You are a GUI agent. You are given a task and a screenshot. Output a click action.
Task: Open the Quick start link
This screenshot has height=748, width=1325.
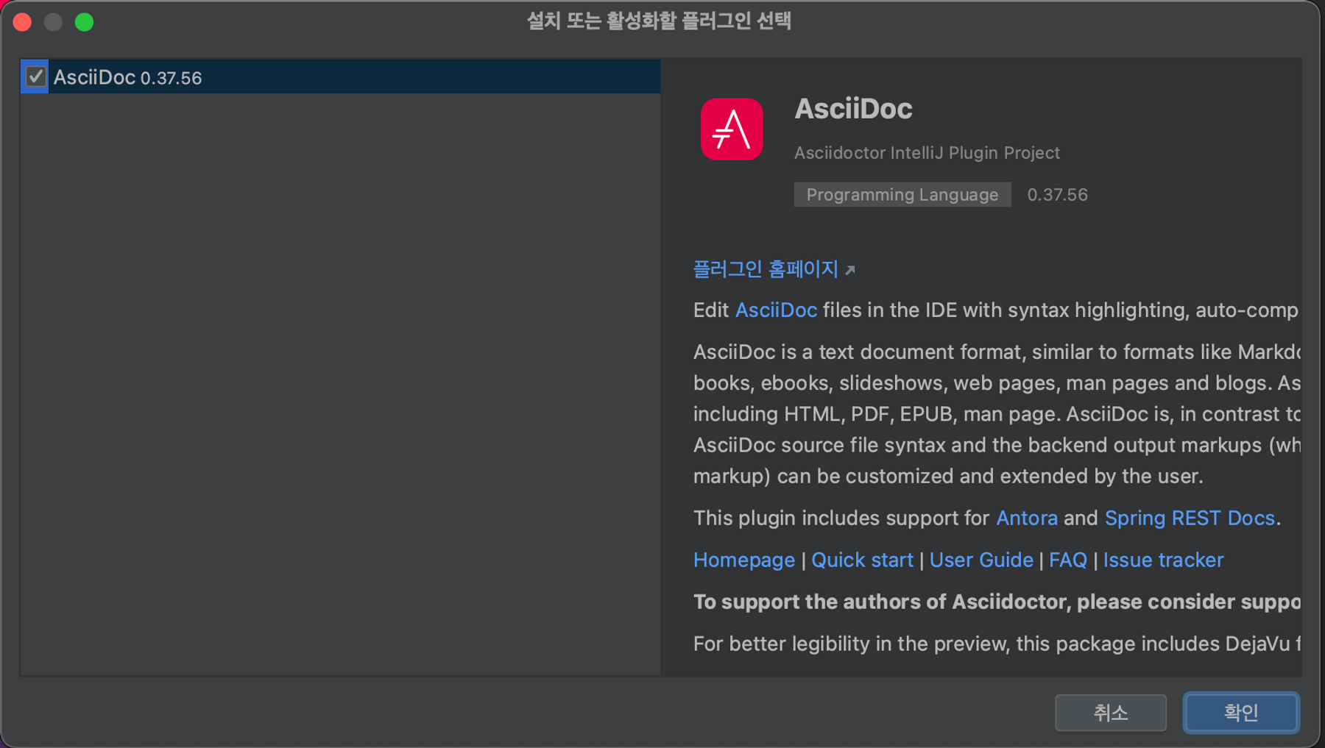[x=862, y=560]
